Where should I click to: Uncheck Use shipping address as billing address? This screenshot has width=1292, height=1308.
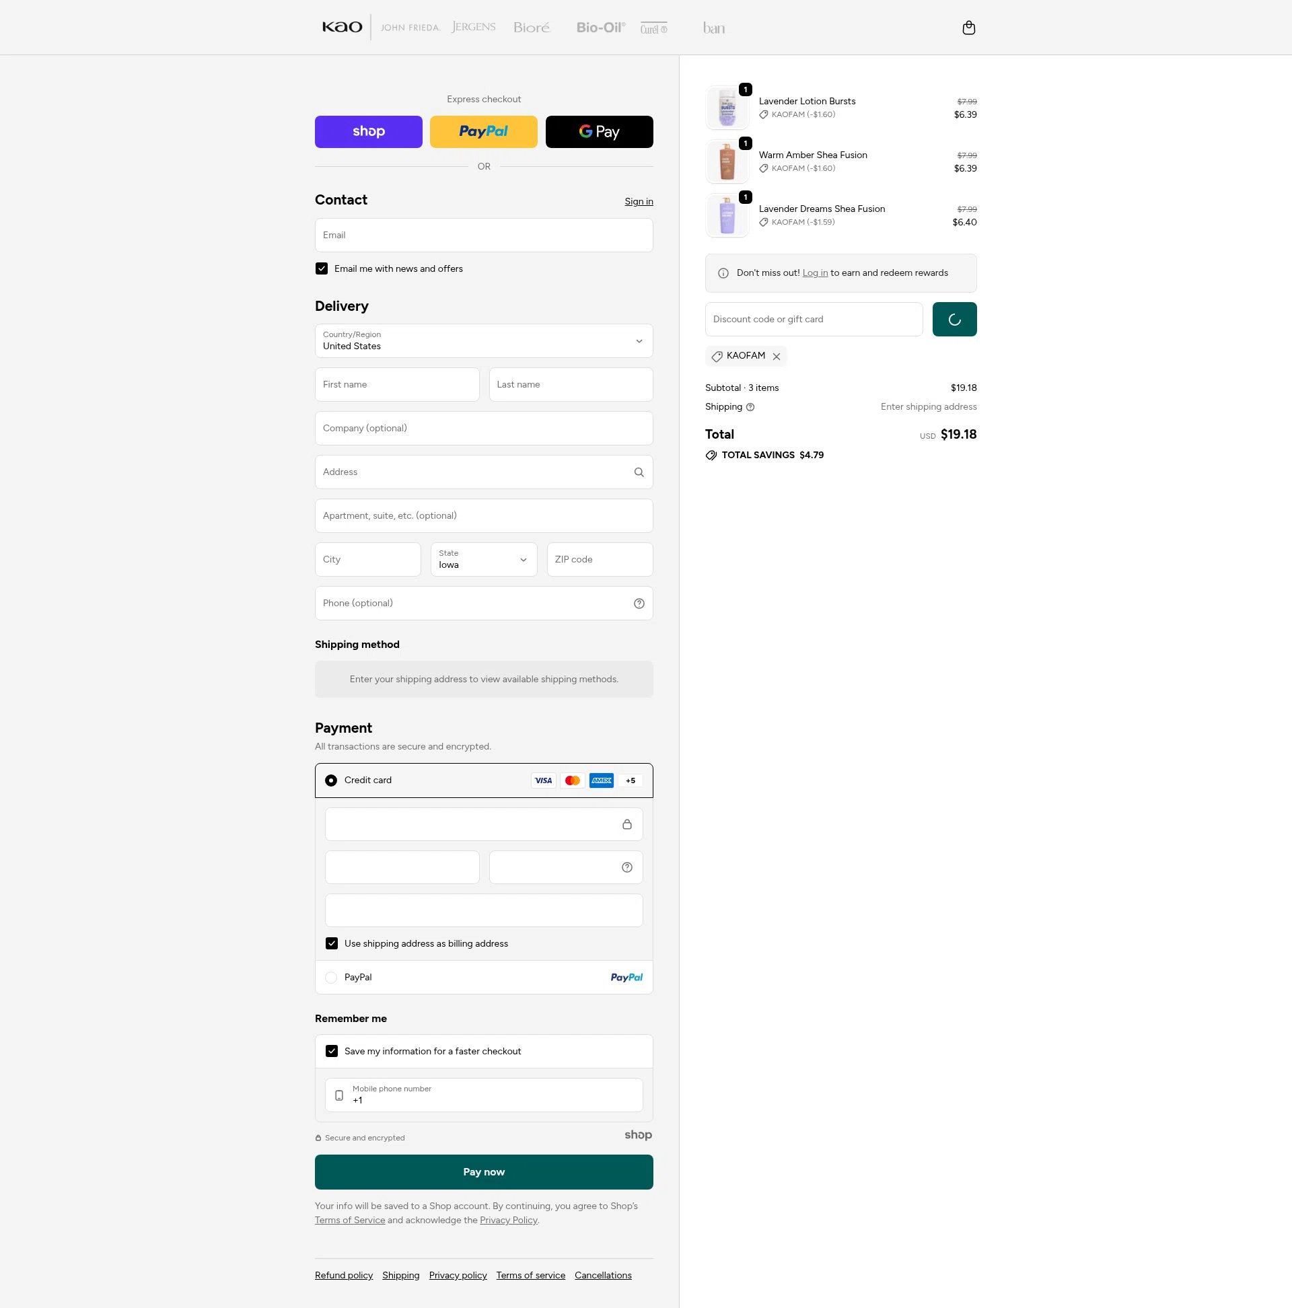tap(331, 943)
